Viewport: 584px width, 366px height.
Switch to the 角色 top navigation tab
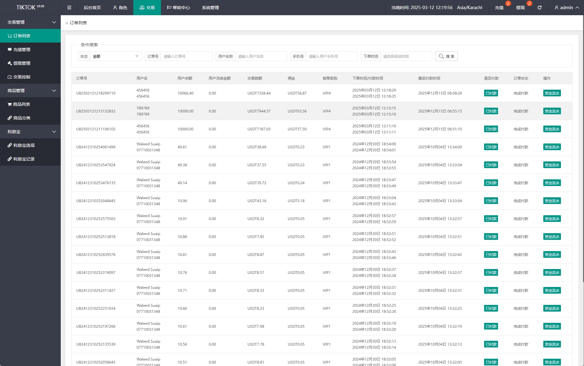[120, 8]
